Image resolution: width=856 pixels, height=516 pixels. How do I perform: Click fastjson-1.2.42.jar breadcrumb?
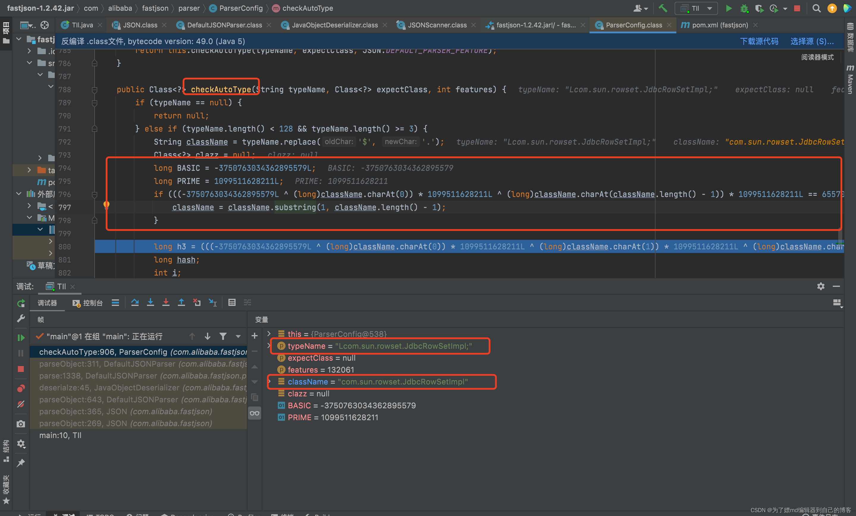point(40,8)
